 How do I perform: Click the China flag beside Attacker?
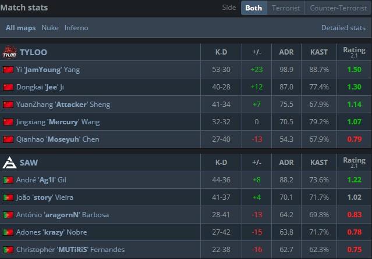click(8, 105)
